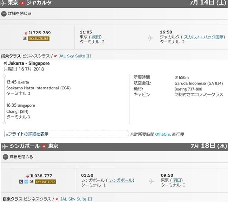Click the SKY SUITE 787 badge

point(39,38)
